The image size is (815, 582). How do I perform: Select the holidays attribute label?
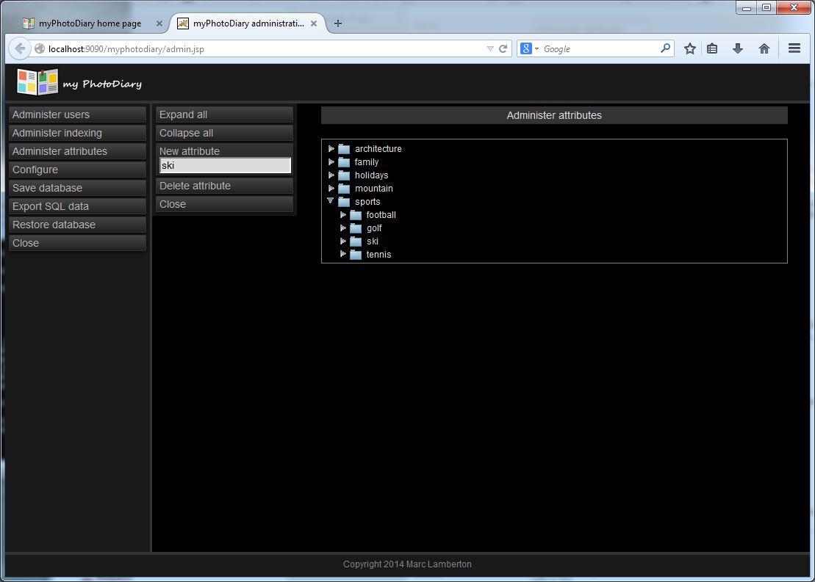pos(372,175)
